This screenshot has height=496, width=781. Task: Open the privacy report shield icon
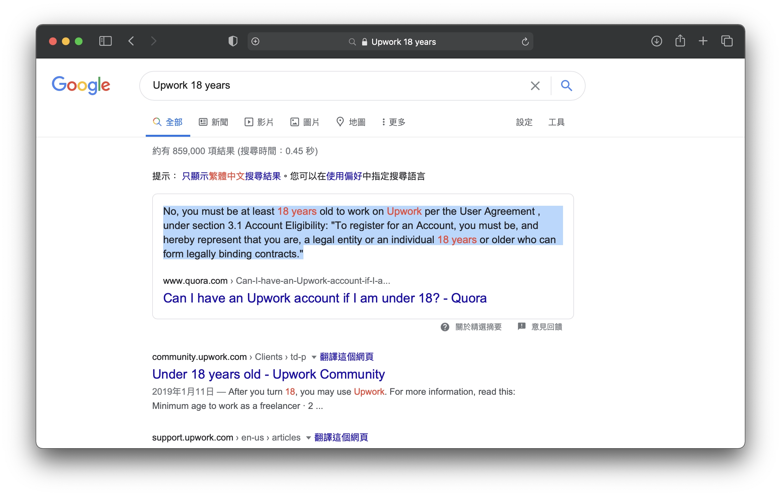coord(233,41)
